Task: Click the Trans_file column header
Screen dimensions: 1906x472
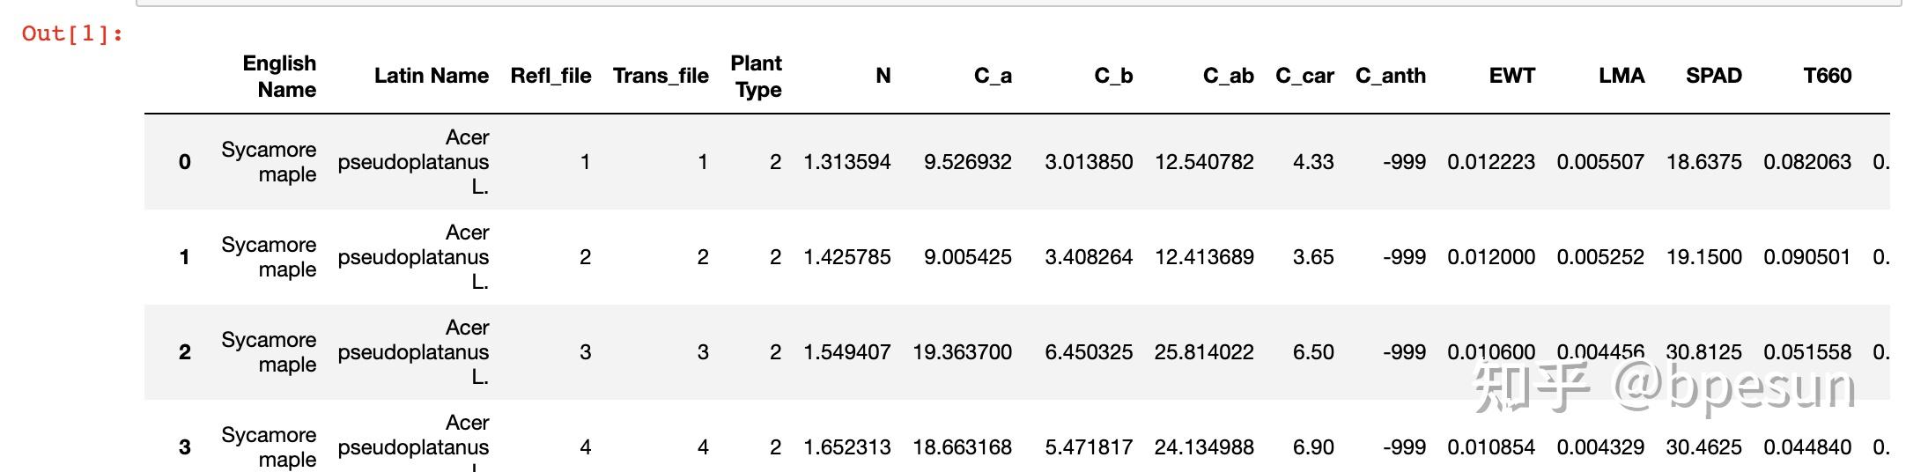Action: coord(661,76)
